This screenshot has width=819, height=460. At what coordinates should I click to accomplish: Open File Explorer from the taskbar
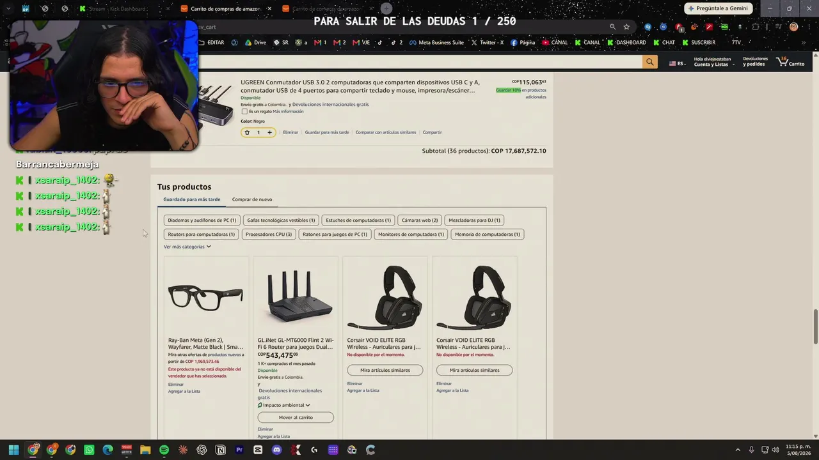[x=145, y=450]
